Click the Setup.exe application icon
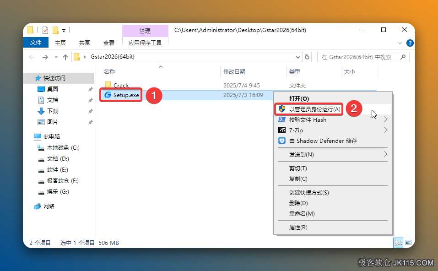 [x=108, y=95]
